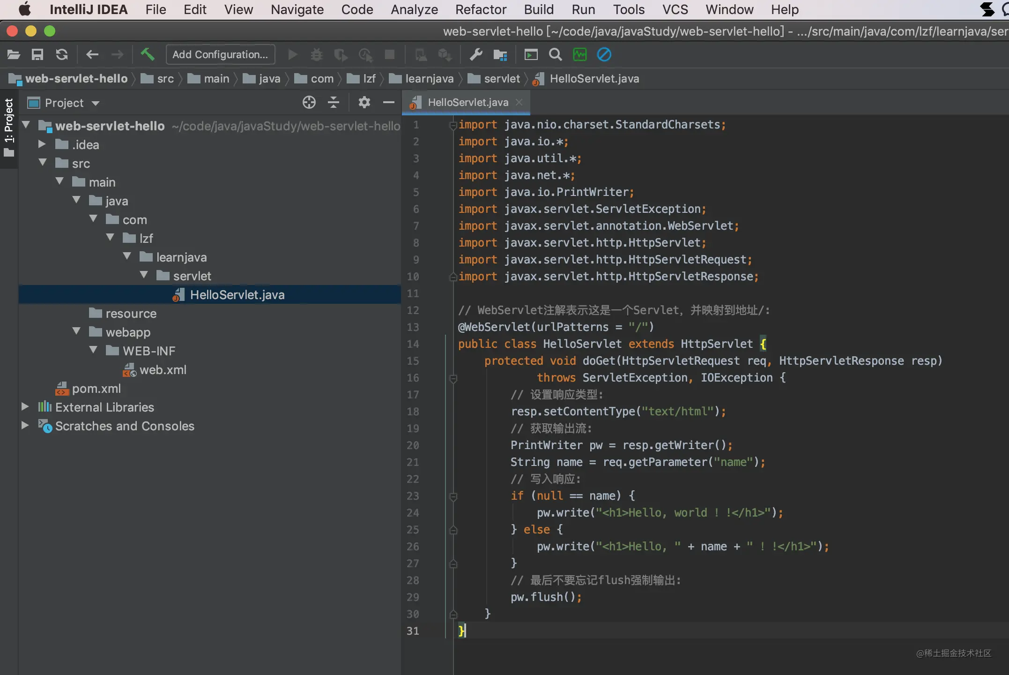This screenshot has width=1009, height=675.
Task: Click the HelloServlet.java breadcrumb
Action: 586,79
